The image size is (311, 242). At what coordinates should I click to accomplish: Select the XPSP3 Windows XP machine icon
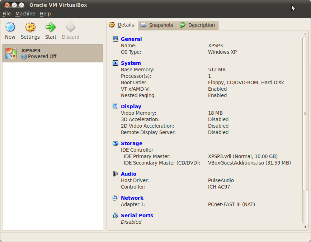(11, 53)
